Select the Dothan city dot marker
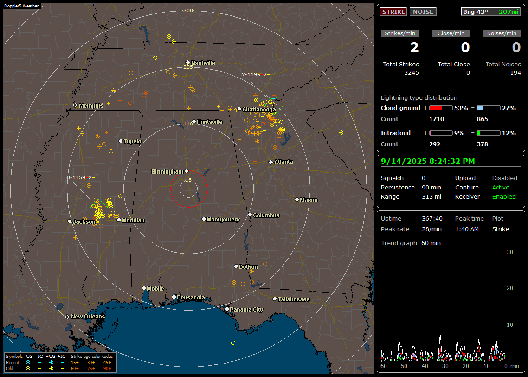Image resolution: width=528 pixels, height=377 pixels. [236, 266]
